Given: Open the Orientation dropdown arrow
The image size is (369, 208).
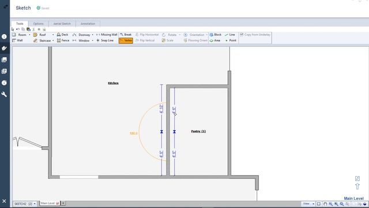Looking at the screenshot, I should pyautogui.click(x=206, y=35).
